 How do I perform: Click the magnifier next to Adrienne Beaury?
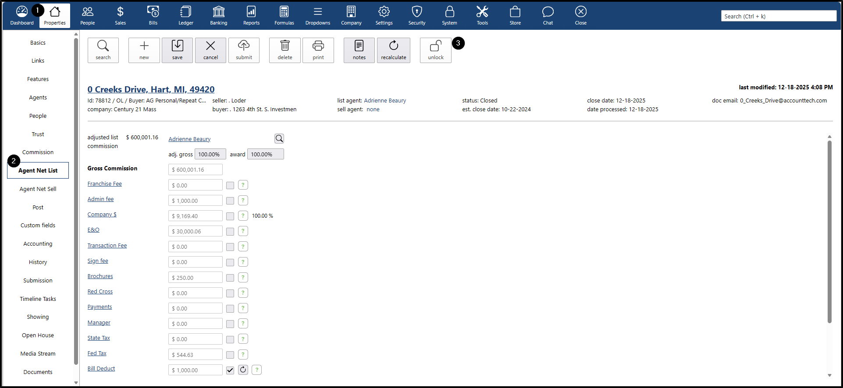click(x=279, y=139)
